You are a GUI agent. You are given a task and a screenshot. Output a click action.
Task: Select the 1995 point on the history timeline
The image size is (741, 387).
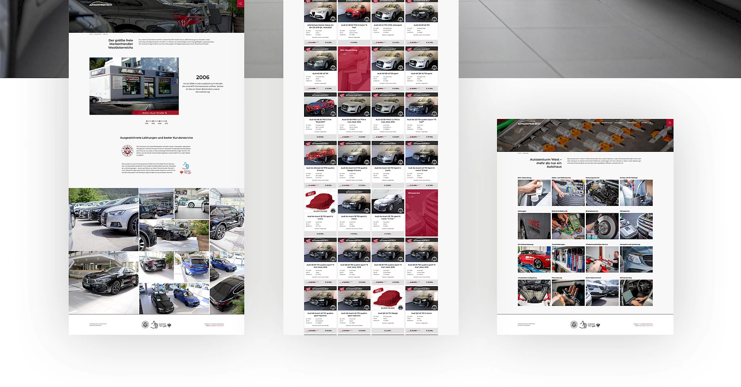tap(146, 121)
